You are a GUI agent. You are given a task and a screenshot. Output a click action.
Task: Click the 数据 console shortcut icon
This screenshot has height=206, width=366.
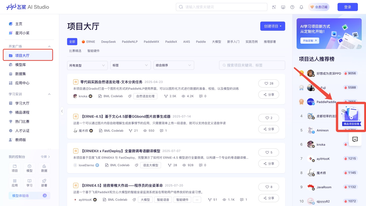[x=44, y=168]
